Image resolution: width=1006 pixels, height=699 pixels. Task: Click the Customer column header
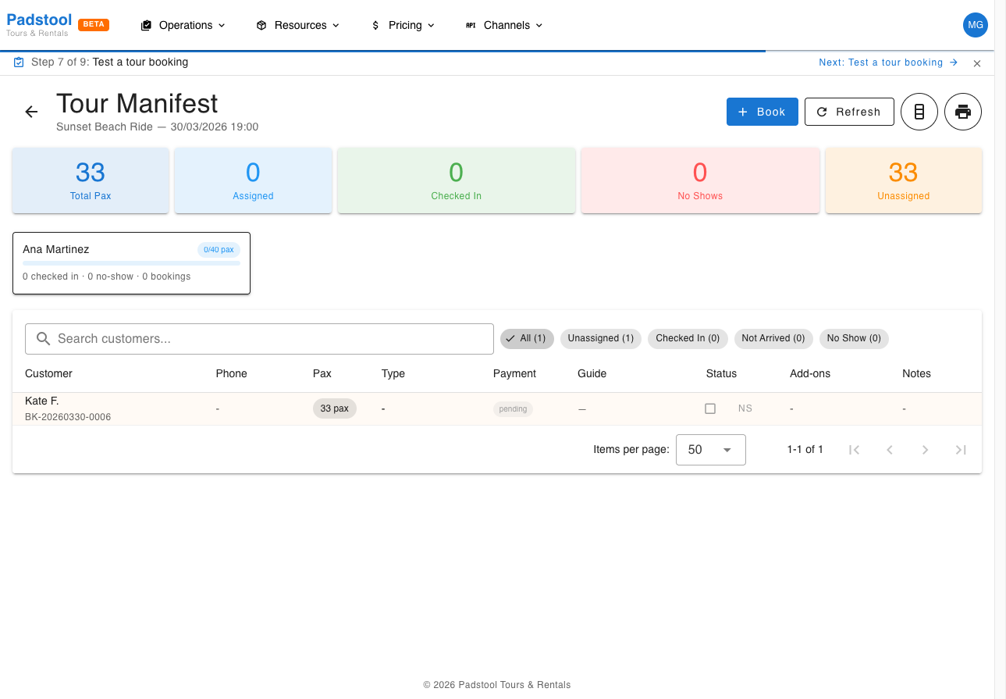coord(48,373)
